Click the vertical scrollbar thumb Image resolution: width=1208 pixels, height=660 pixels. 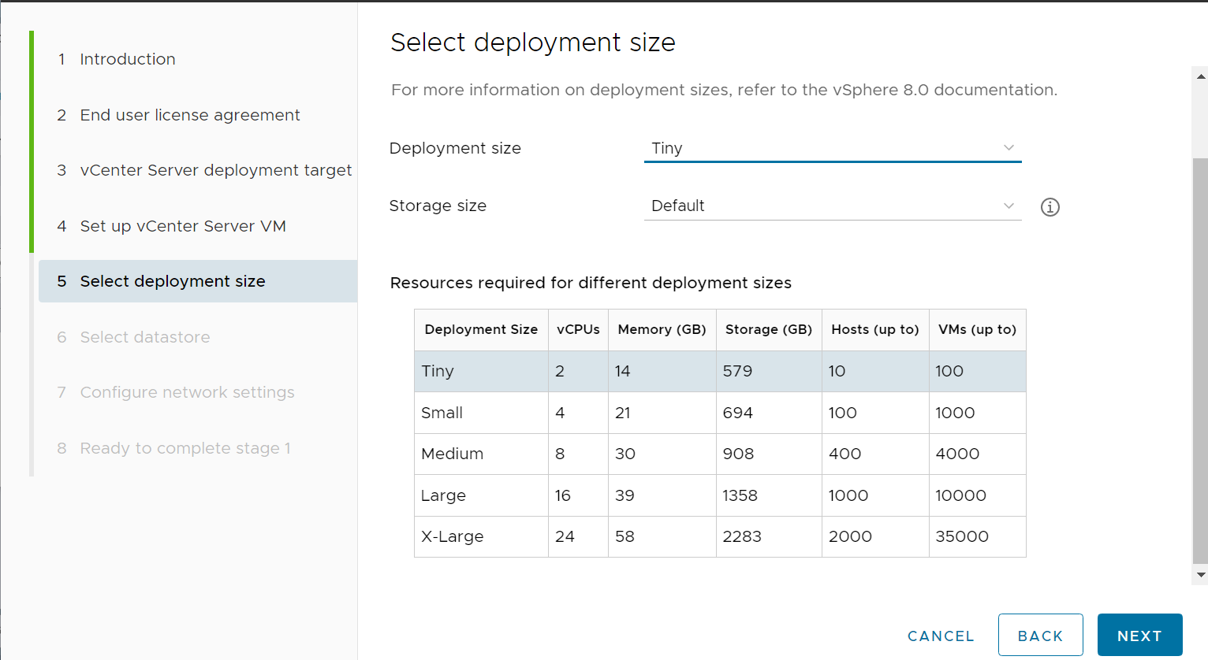[1201, 361]
